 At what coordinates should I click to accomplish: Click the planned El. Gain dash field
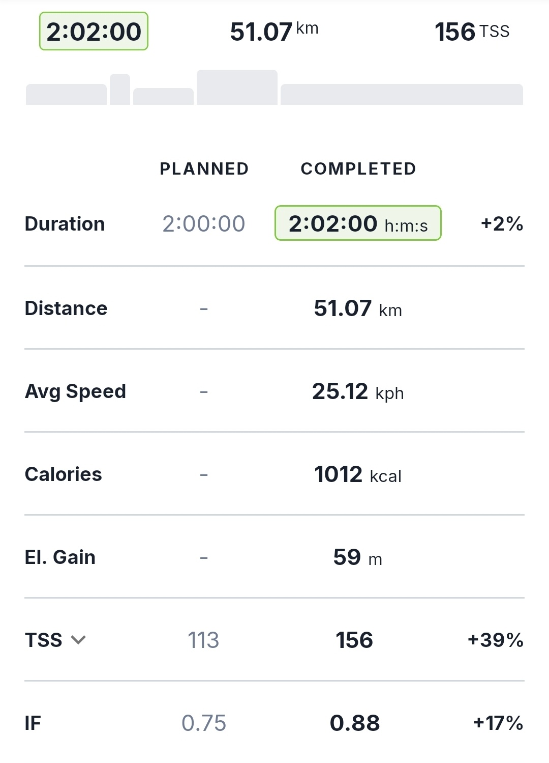[204, 557]
